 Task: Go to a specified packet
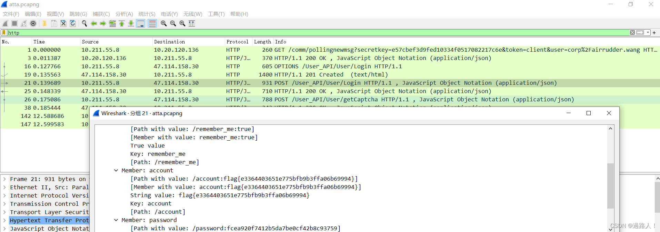[x=112, y=23]
